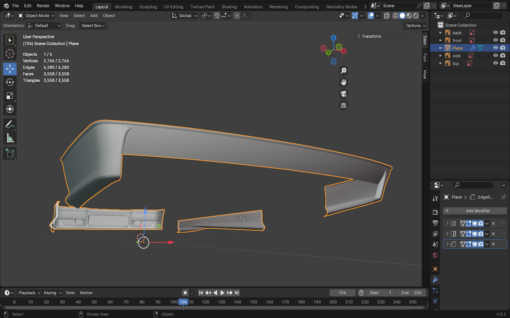The height and width of the screenshot is (318, 510).
Task: Open the Object Mode dropdown
Action: click(x=36, y=16)
